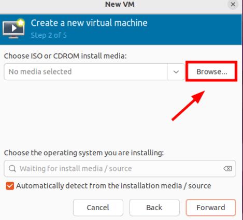This screenshot has height=220, width=243.
Task: Click 'Choose the operating system you are installing' label
Action: (84, 153)
